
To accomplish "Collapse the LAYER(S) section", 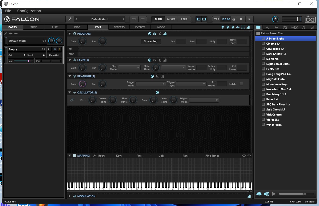I will pyautogui.click(x=70, y=60).
